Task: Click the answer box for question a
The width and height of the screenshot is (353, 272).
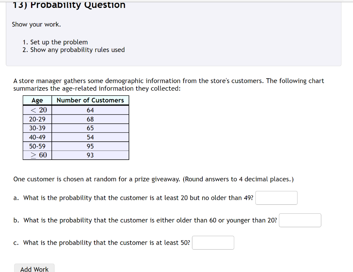Action: (x=276, y=198)
